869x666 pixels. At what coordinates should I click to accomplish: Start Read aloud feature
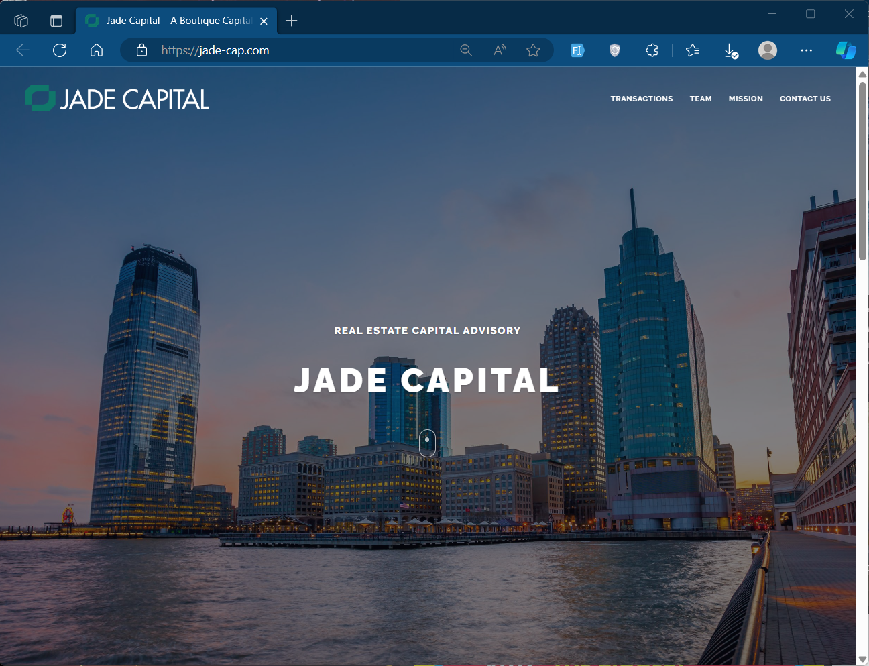[500, 50]
